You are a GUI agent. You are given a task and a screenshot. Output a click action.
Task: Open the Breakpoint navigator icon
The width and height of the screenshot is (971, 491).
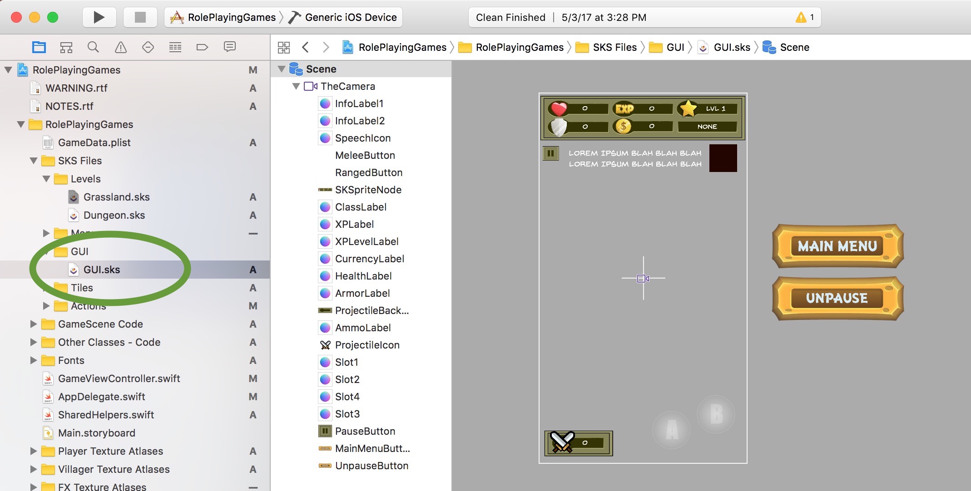click(x=202, y=47)
